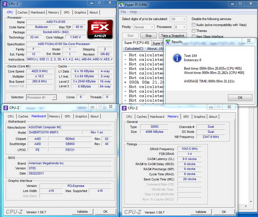Image resolution: width=258 pixels, height=217 pixels.
Task: Click the blue information icon in Results dialog
Action: 177,58
